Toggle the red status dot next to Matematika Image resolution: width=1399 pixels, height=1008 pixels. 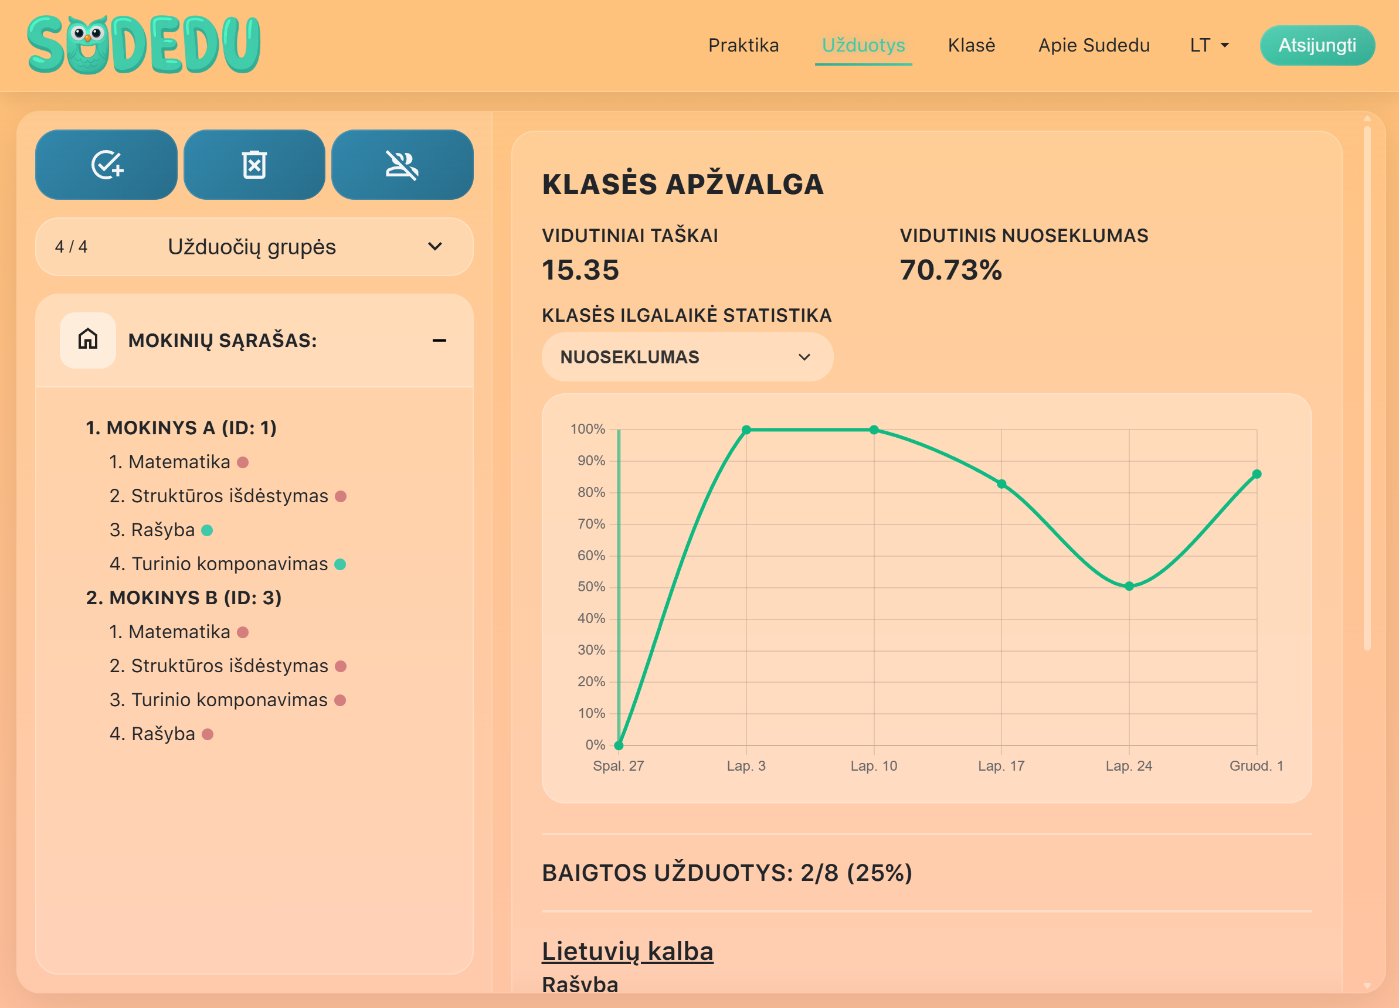click(242, 461)
